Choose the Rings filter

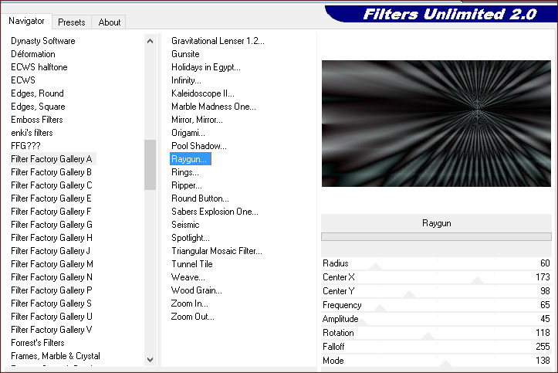pyautogui.click(x=185, y=172)
